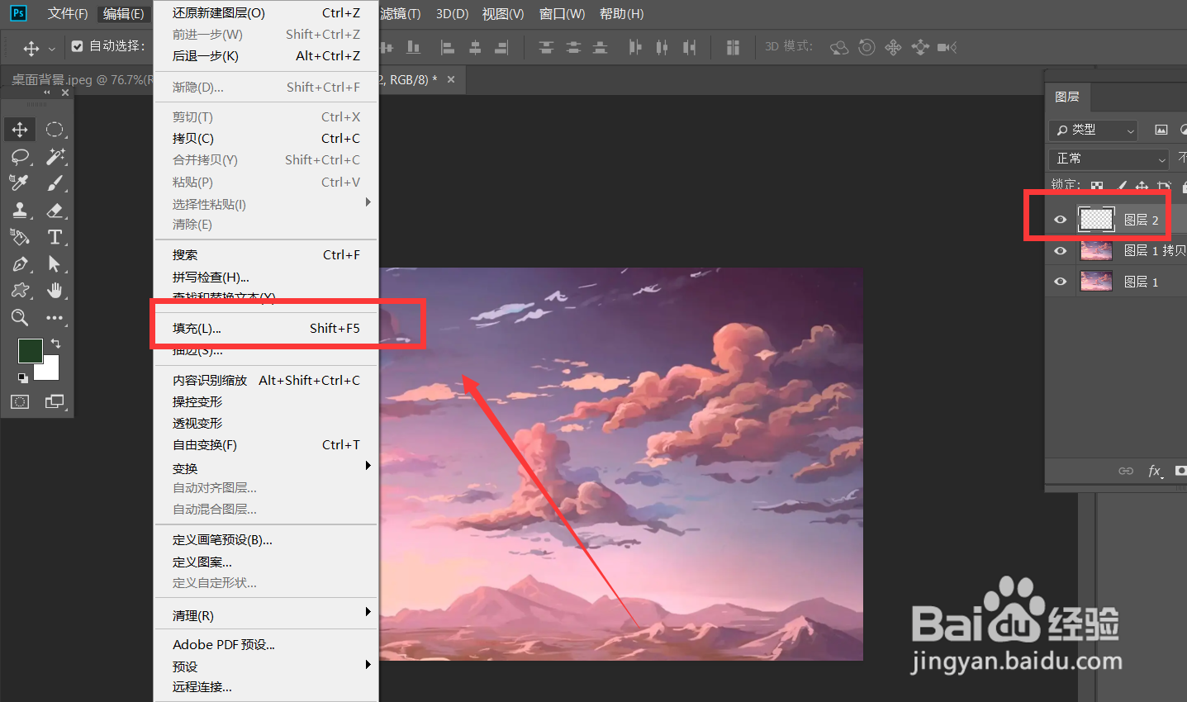This screenshot has width=1187, height=702.
Task: Click the 3D video camera scale icon
Action: [x=947, y=47]
